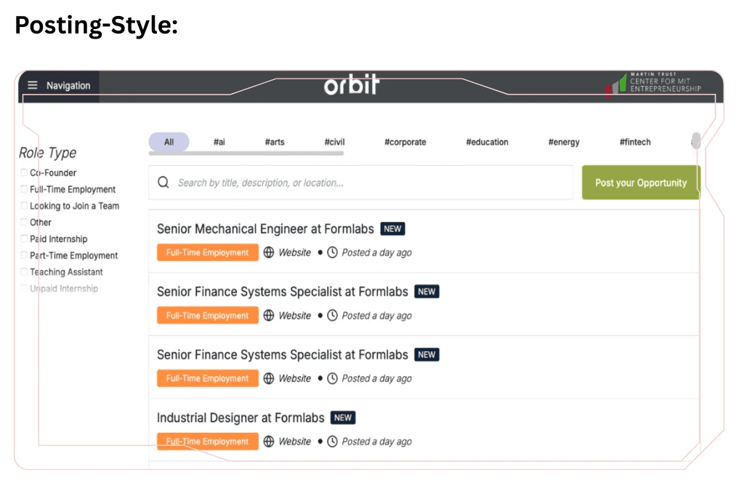739x499 pixels.
Task: Show postings tagged #energy
Action: [564, 142]
